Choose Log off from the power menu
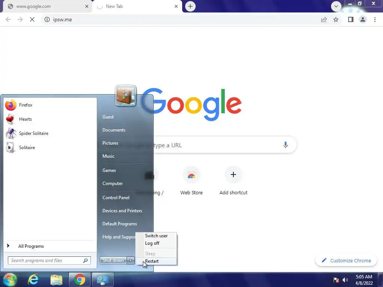This screenshot has width=383, height=287. tap(156, 243)
